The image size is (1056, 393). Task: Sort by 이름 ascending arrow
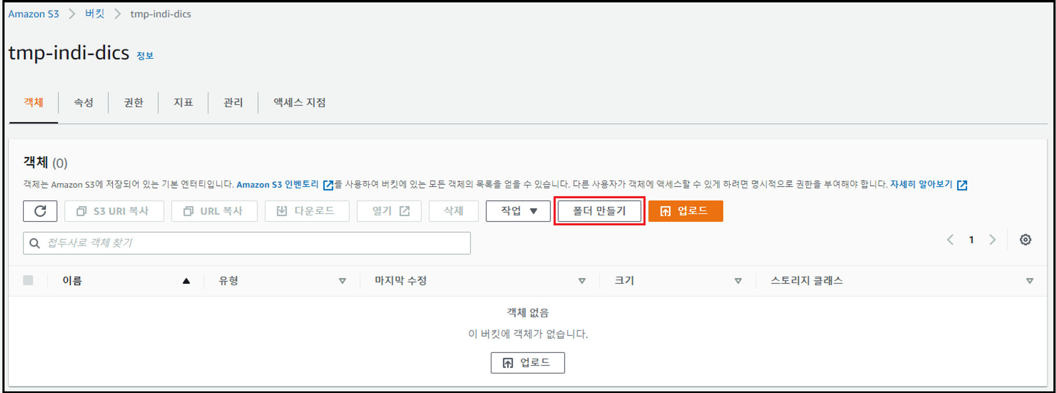(x=186, y=281)
